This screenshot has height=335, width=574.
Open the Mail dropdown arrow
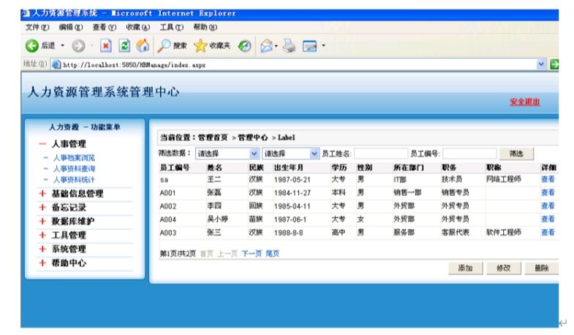[276, 46]
